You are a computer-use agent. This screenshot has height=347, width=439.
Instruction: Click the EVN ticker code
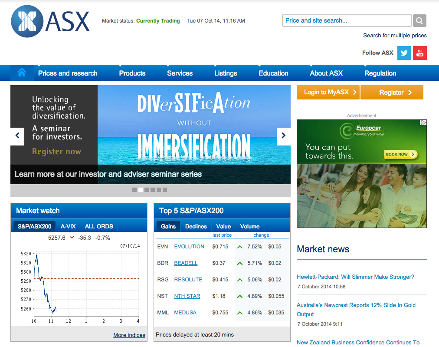click(162, 247)
